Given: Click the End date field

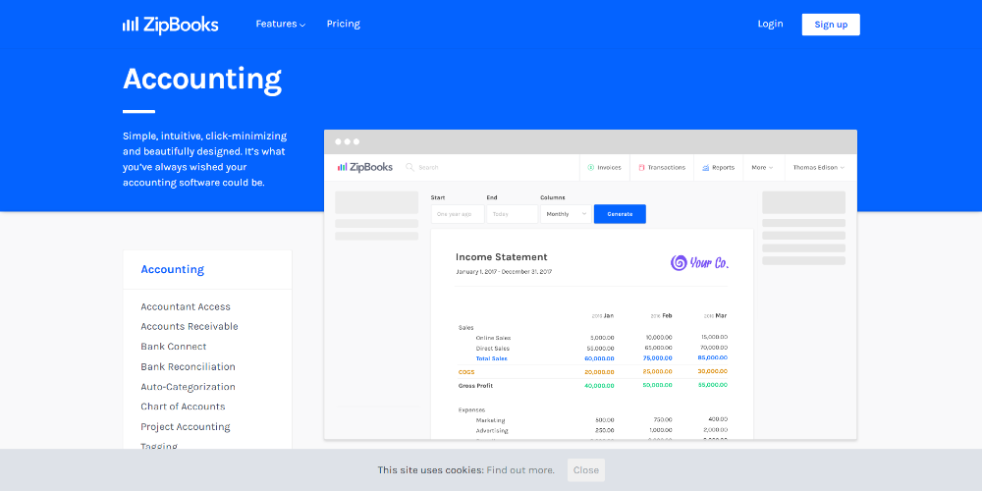Looking at the screenshot, I should (512, 213).
